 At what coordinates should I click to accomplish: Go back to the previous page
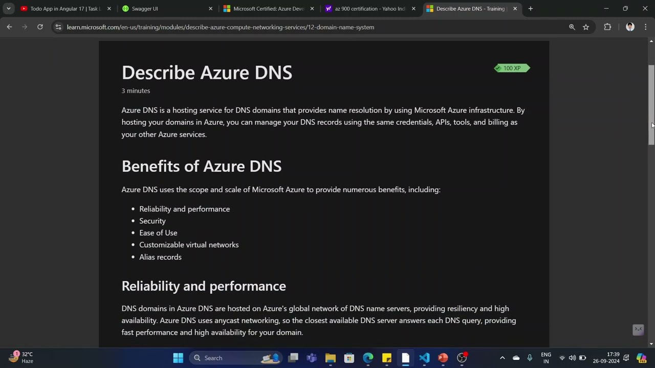[x=9, y=27]
